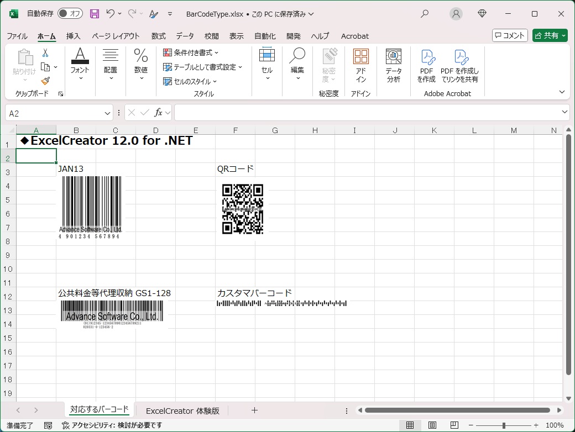The image size is (575, 432).
Task: Open the Name Box dropdown arrow
Action: point(107,113)
